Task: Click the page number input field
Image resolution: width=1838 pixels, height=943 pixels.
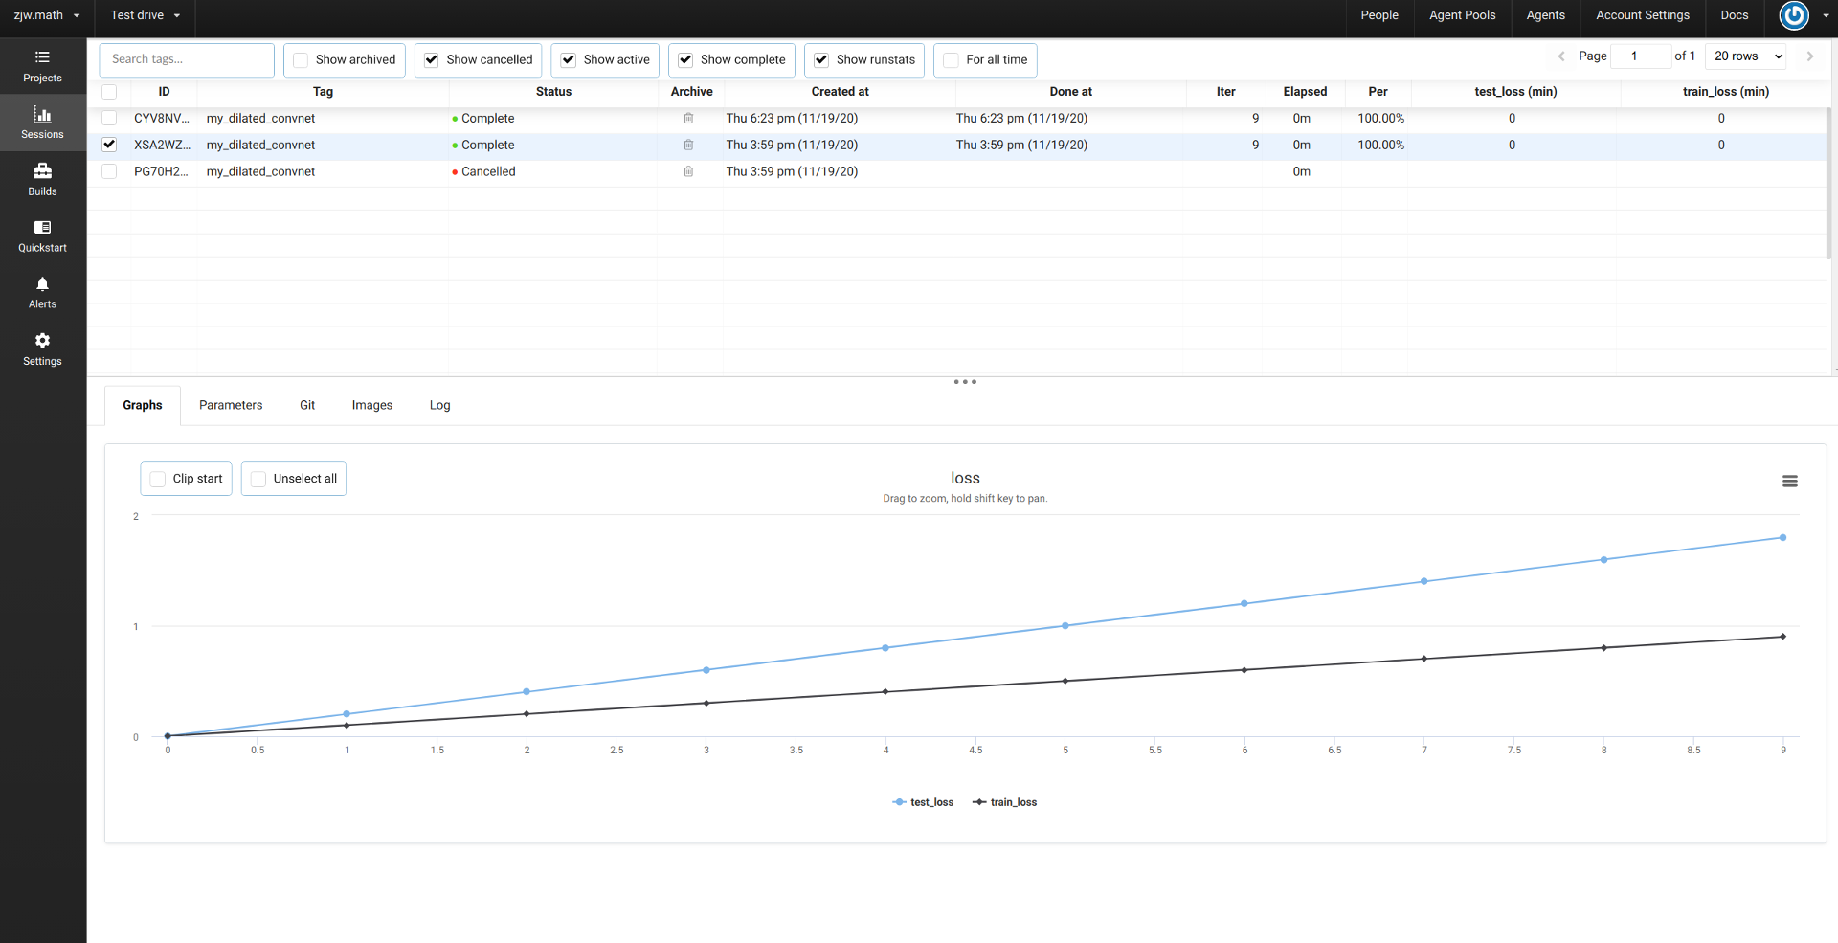Action: 1641,56
